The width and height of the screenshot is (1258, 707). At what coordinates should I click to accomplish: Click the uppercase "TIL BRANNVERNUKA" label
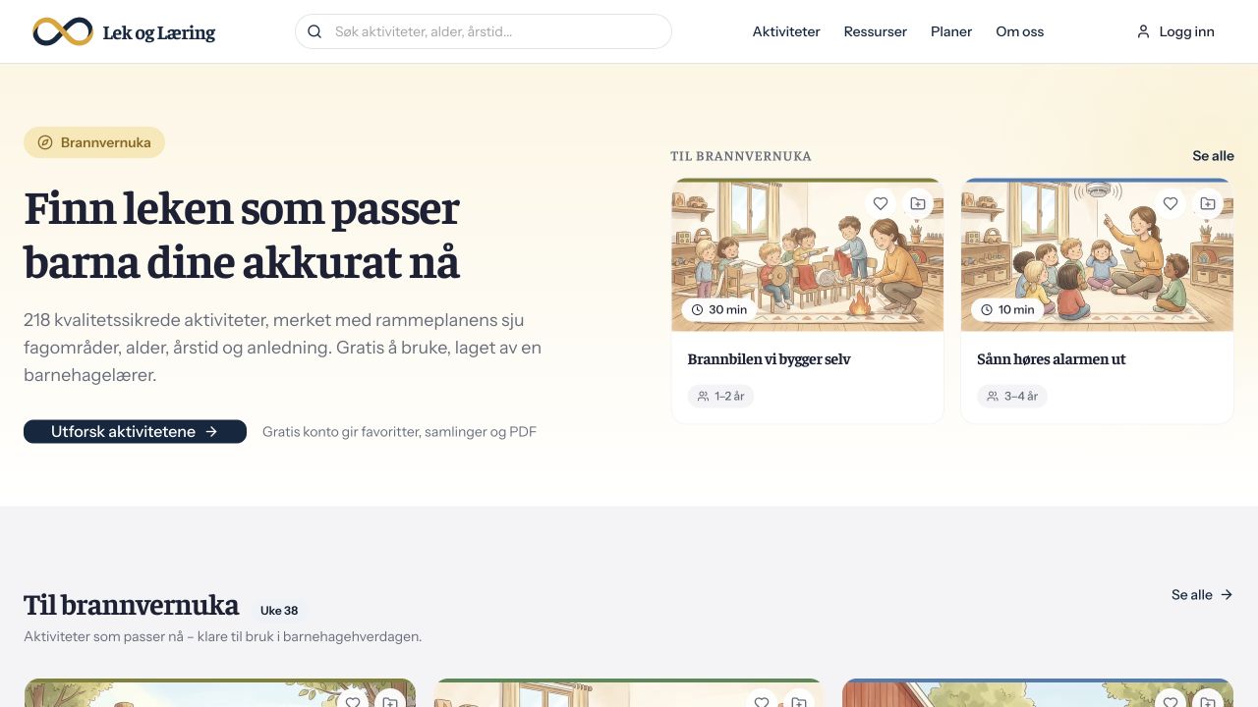point(741,156)
